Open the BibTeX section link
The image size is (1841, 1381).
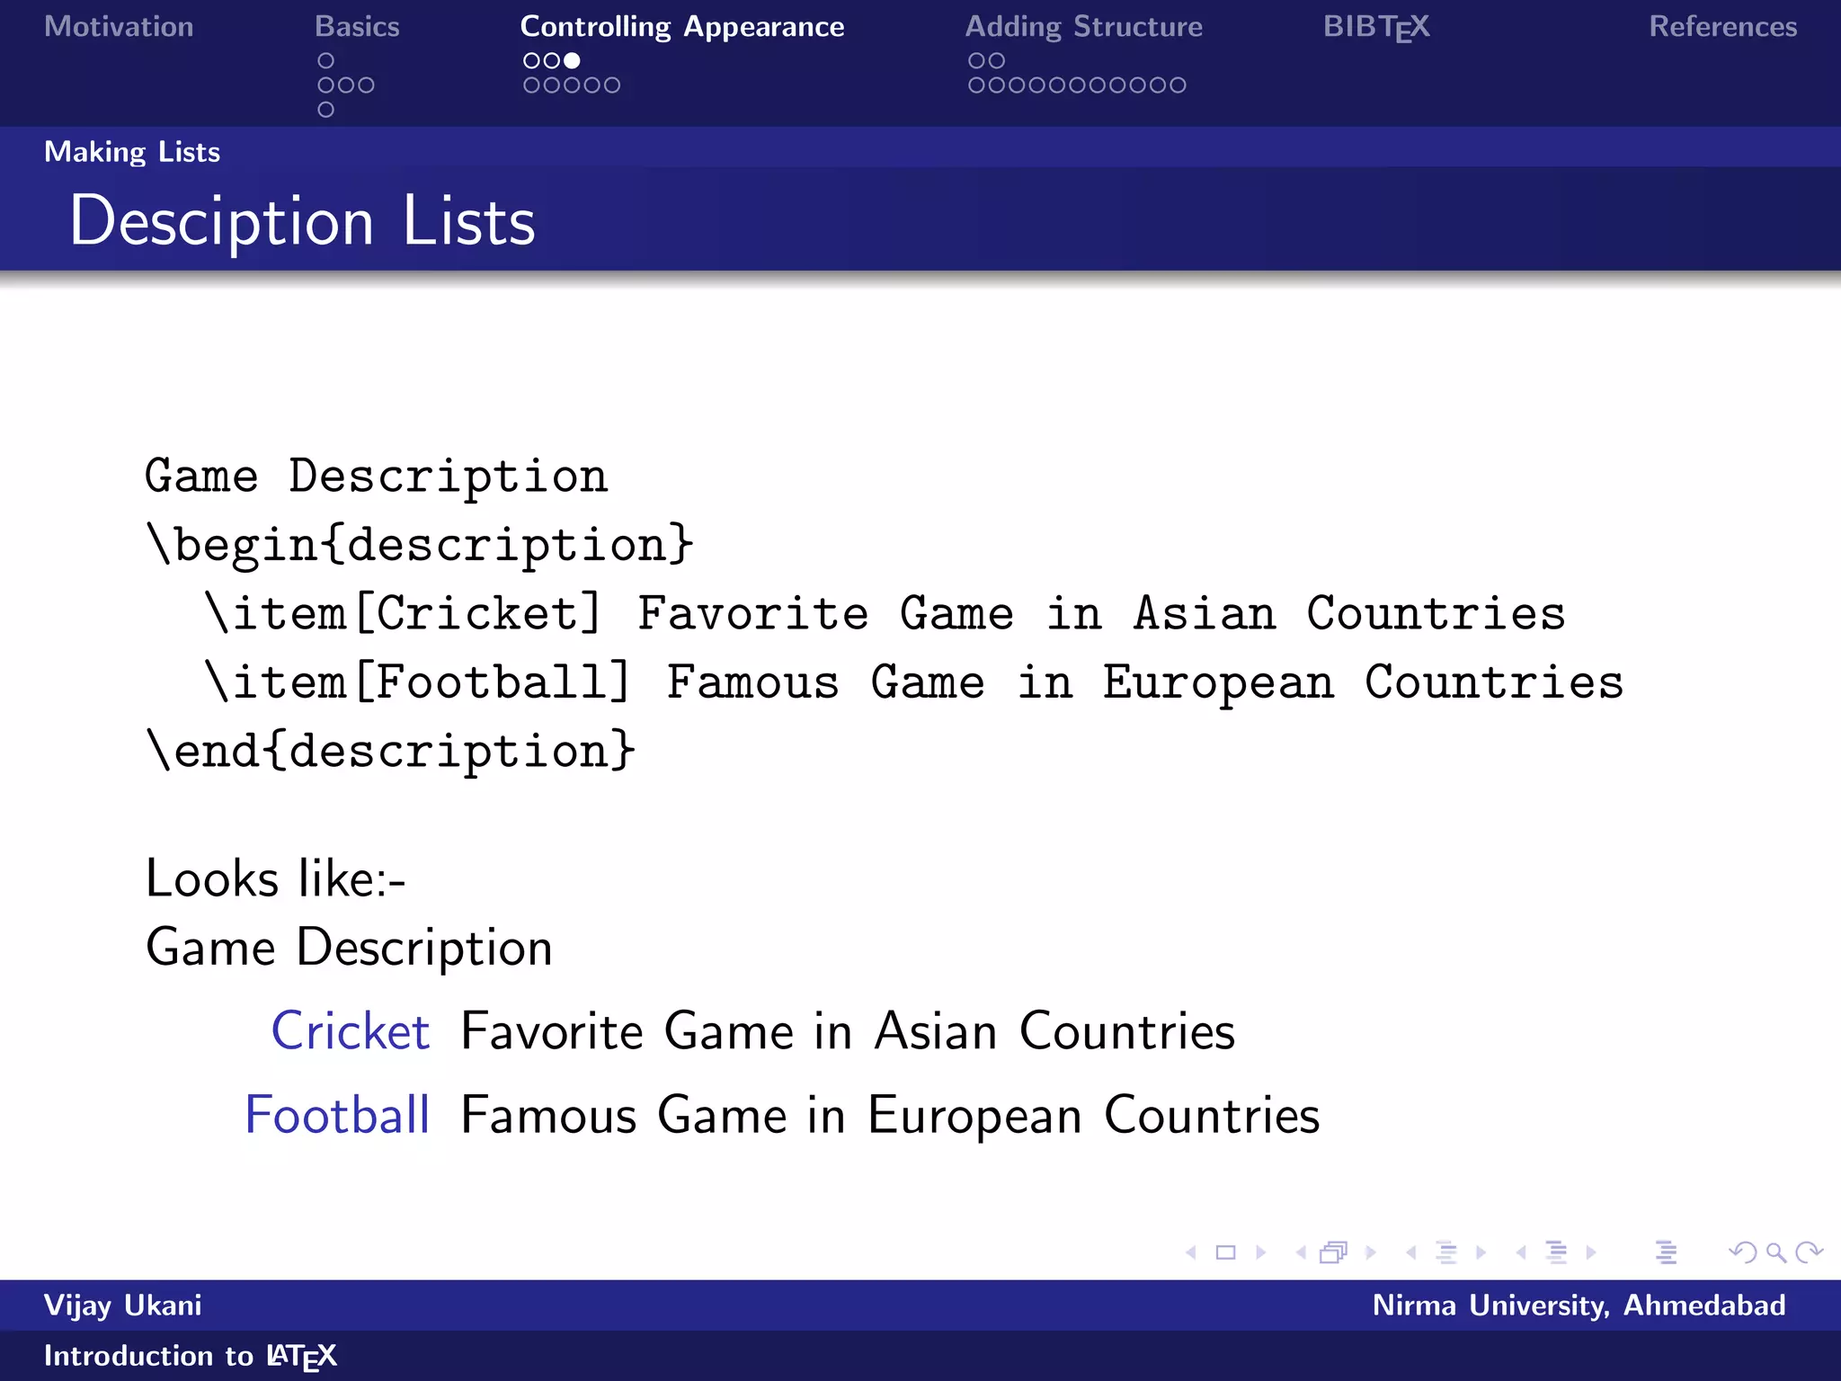click(x=1375, y=27)
